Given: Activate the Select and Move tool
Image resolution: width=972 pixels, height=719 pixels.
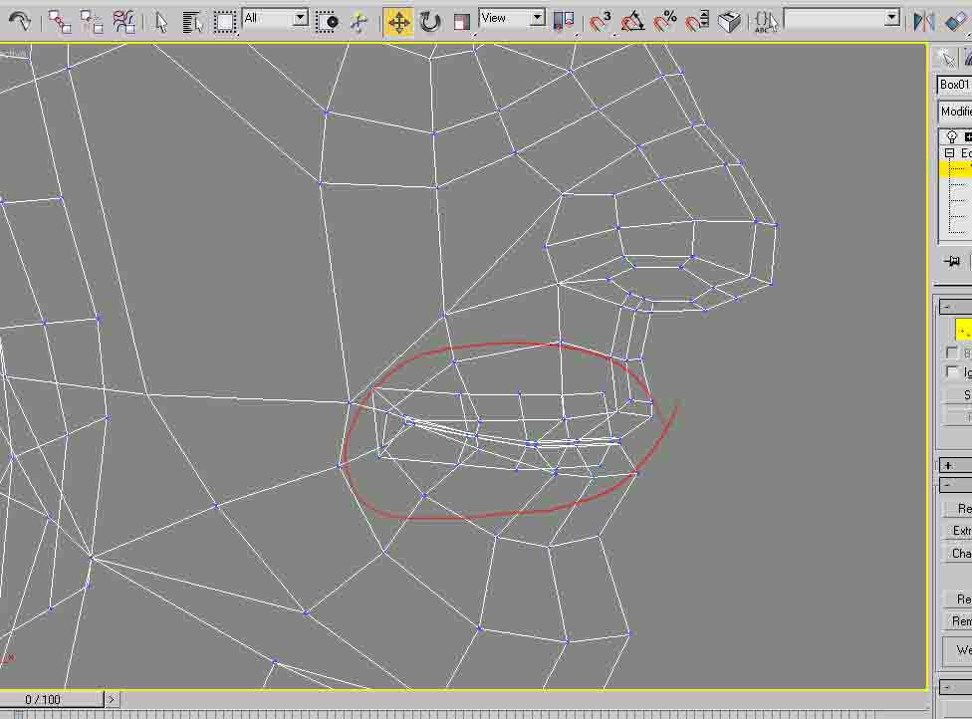Looking at the screenshot, I should (398, 22).
